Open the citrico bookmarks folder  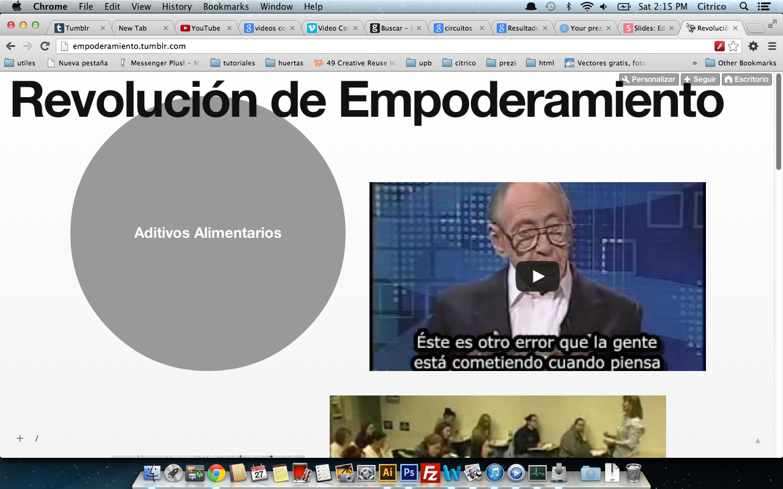tap(459, 63)
